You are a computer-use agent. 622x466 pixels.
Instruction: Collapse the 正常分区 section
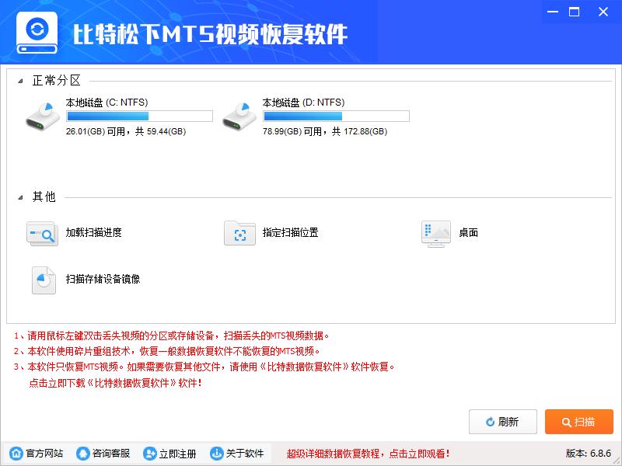(20, 82)
